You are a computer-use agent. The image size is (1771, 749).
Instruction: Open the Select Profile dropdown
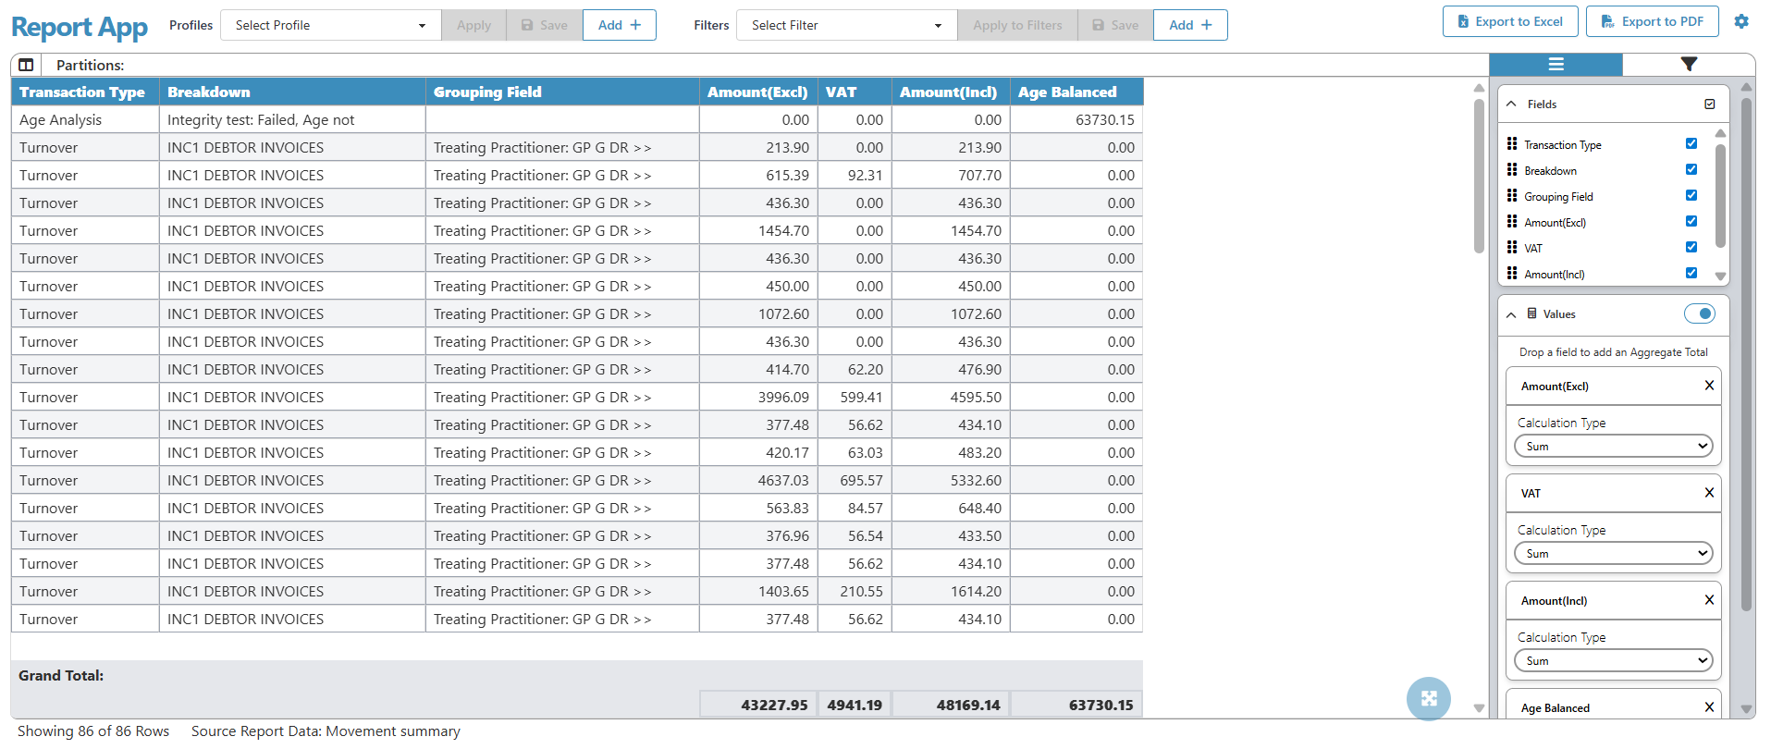click(x=330, y=25)
